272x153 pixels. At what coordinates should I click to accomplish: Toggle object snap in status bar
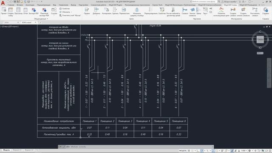[x=217, y=151]
